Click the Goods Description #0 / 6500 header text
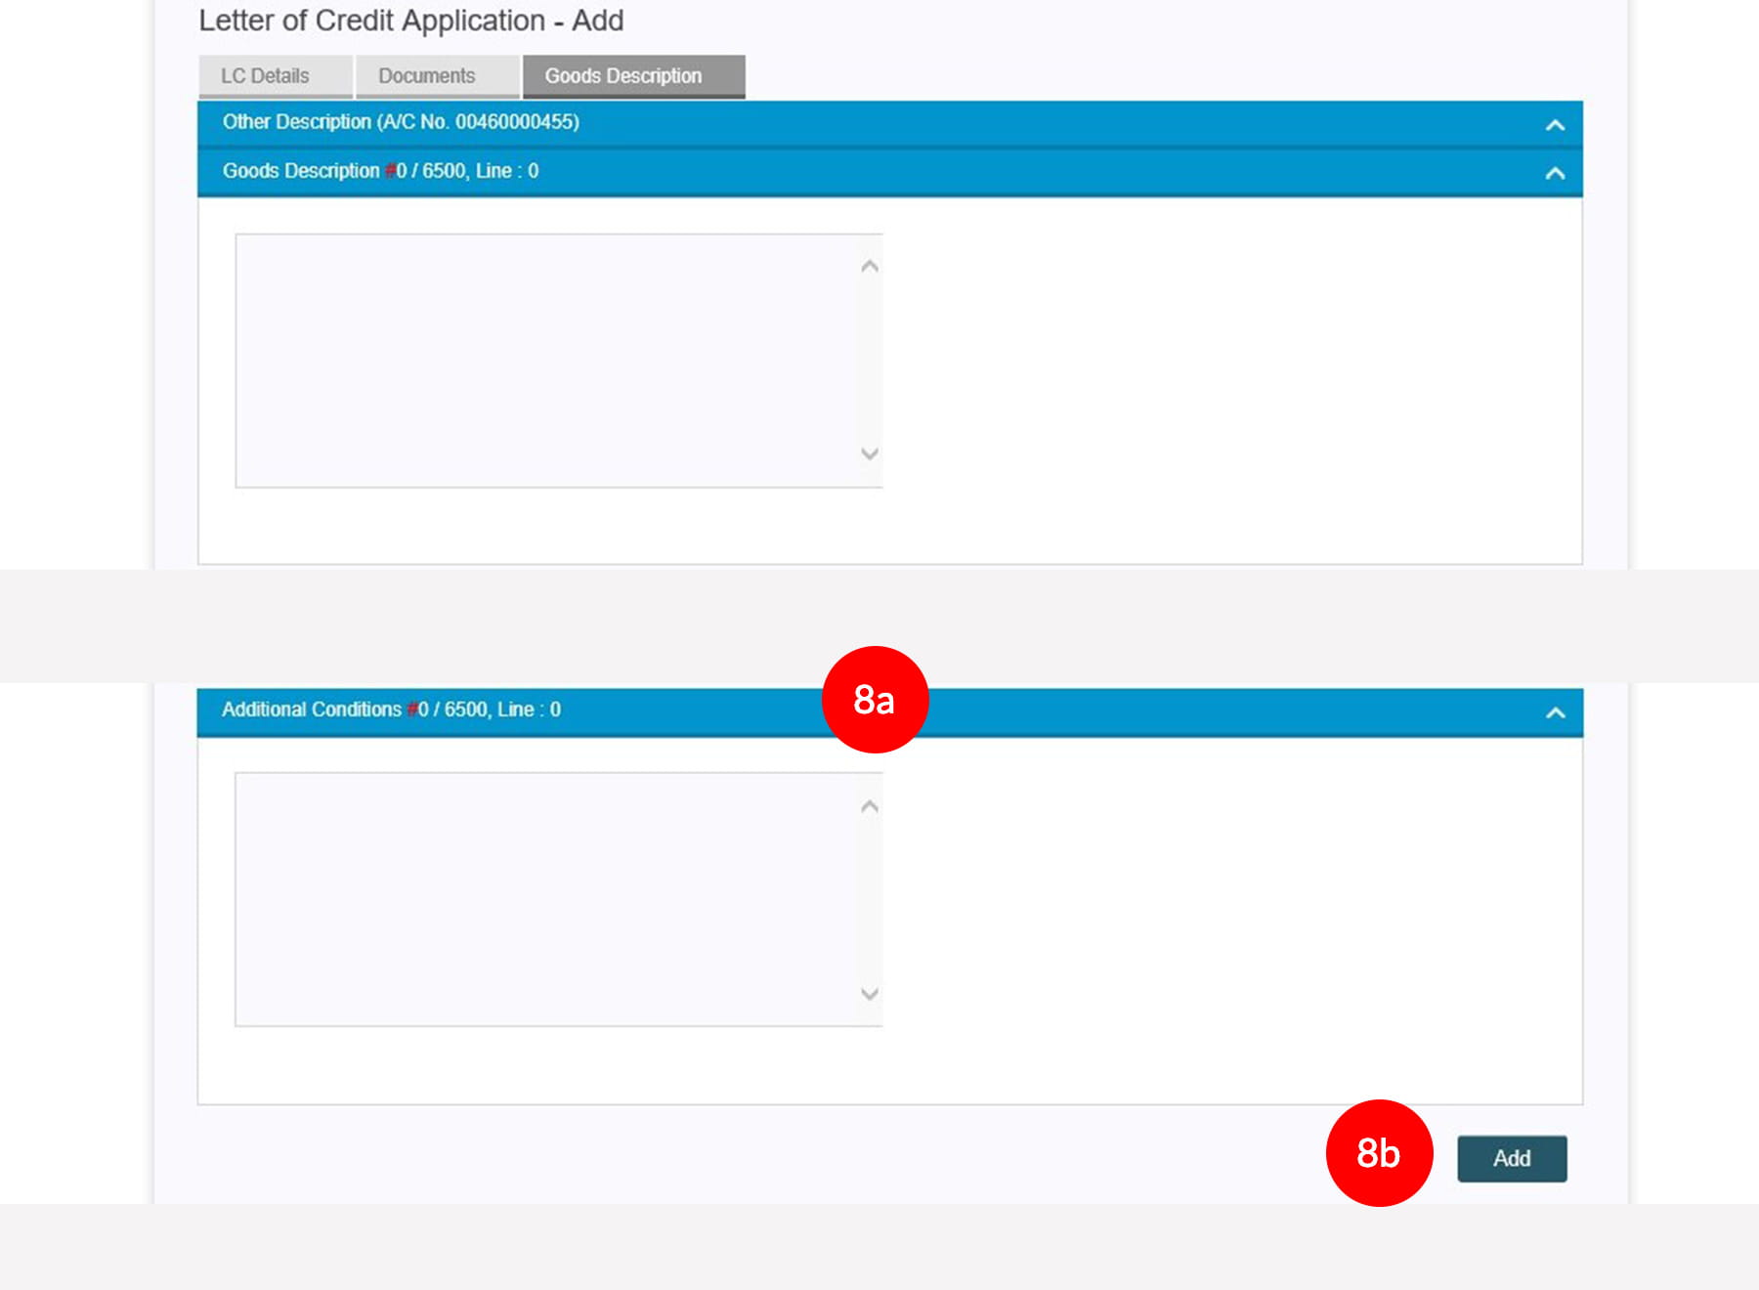The width and height of the screenshot is (1759, 1290). pos(380,171)
